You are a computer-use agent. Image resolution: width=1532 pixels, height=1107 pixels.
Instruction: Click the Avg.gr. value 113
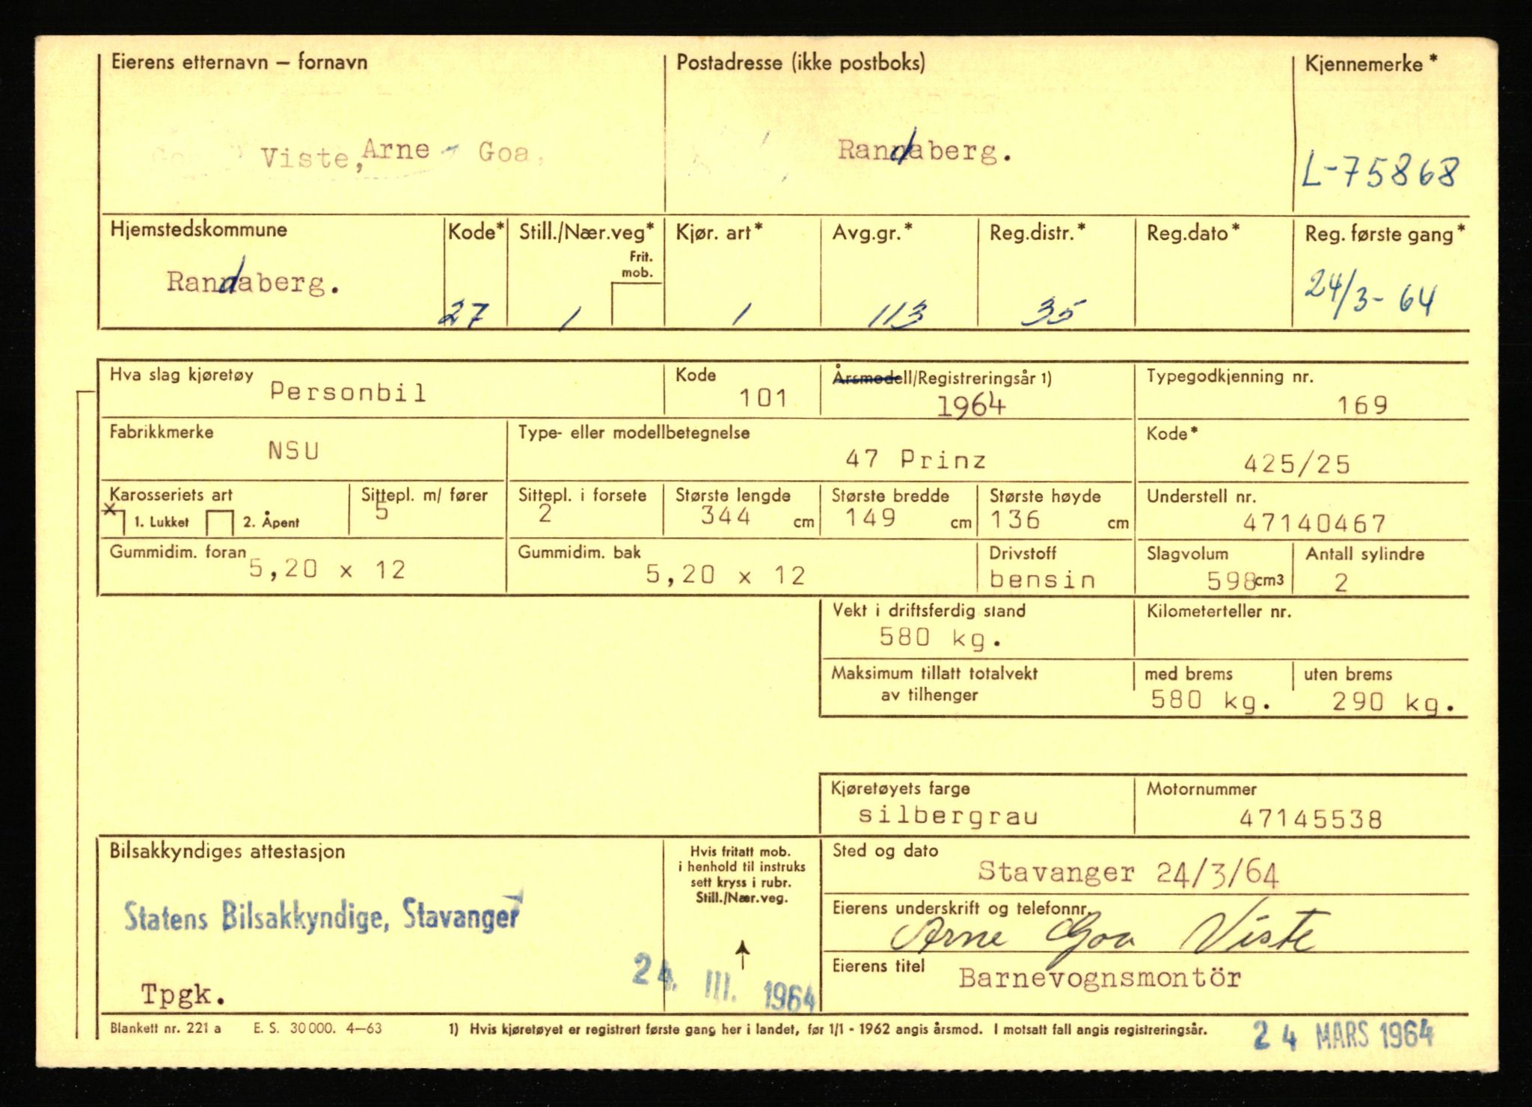tap(898, 315)
